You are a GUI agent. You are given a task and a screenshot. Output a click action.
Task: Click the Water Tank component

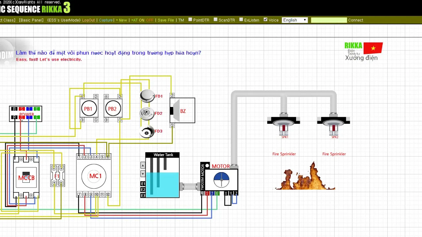163,175
